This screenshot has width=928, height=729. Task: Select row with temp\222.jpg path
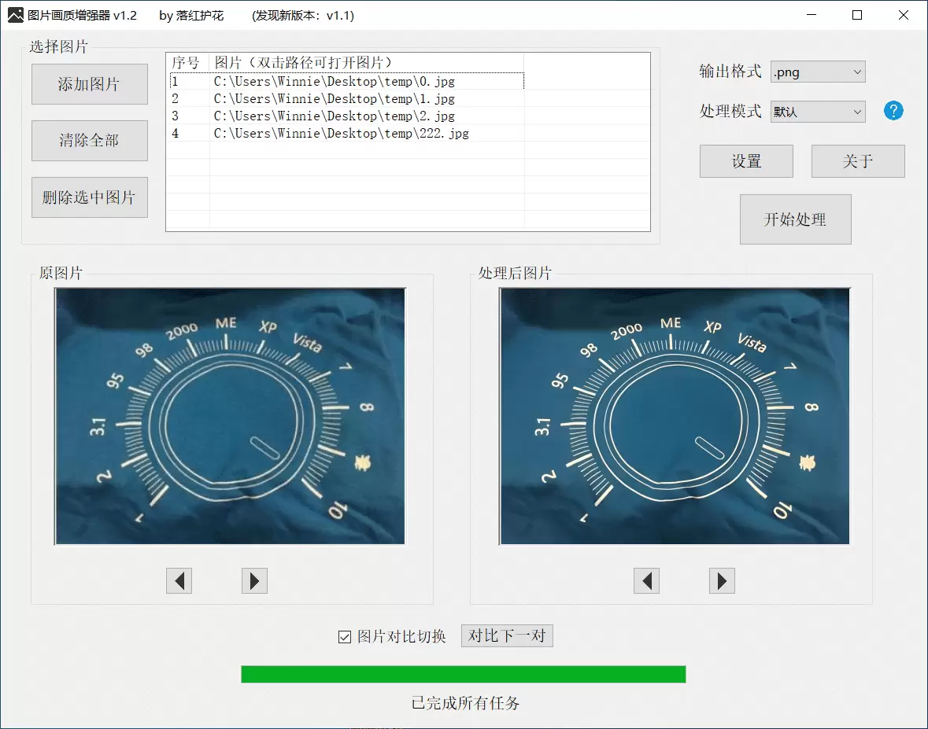click(x=347, y=133)
